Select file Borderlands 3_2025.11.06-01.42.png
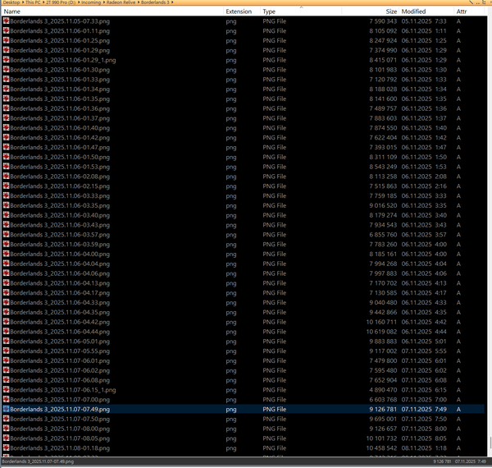Image resolution: width=492 pixels, height=468 pixels. point(60,138)
